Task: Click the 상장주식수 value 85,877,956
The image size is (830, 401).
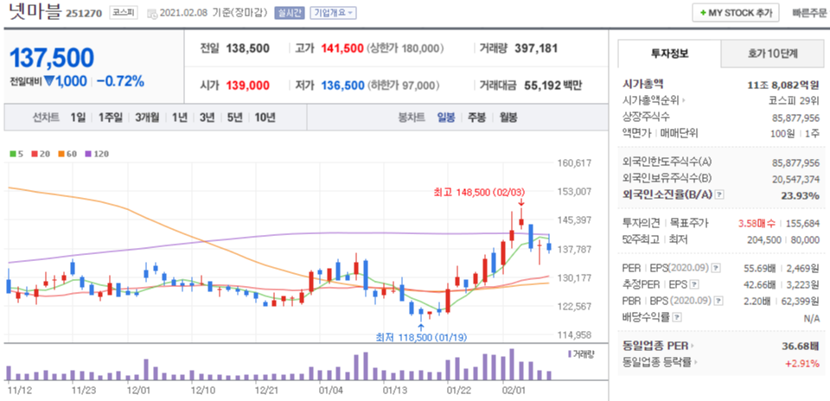Action: (x=795, y=118)
